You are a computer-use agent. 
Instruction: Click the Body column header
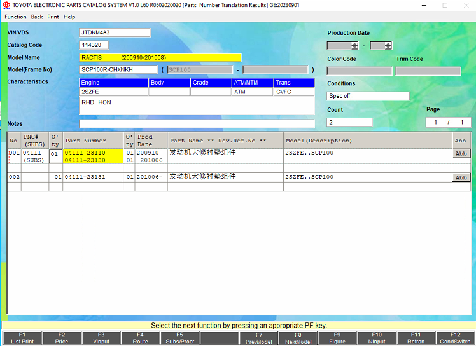click(x=169, y=83)
